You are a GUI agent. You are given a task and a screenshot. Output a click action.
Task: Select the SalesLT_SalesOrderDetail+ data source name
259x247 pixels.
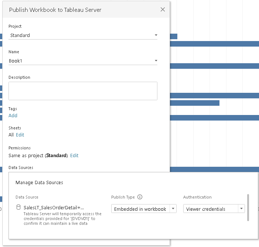(54, 208)
